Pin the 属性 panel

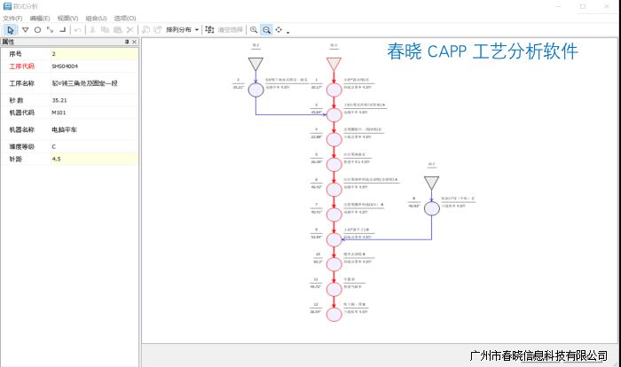point(127,42)
